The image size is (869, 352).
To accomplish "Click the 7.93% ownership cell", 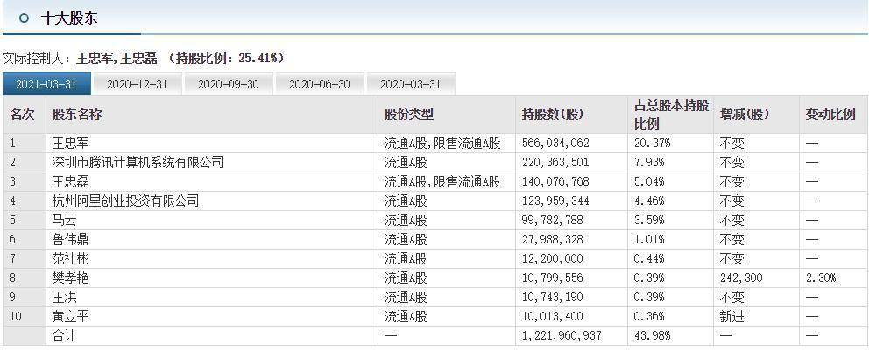I will (x=649, y=162).
